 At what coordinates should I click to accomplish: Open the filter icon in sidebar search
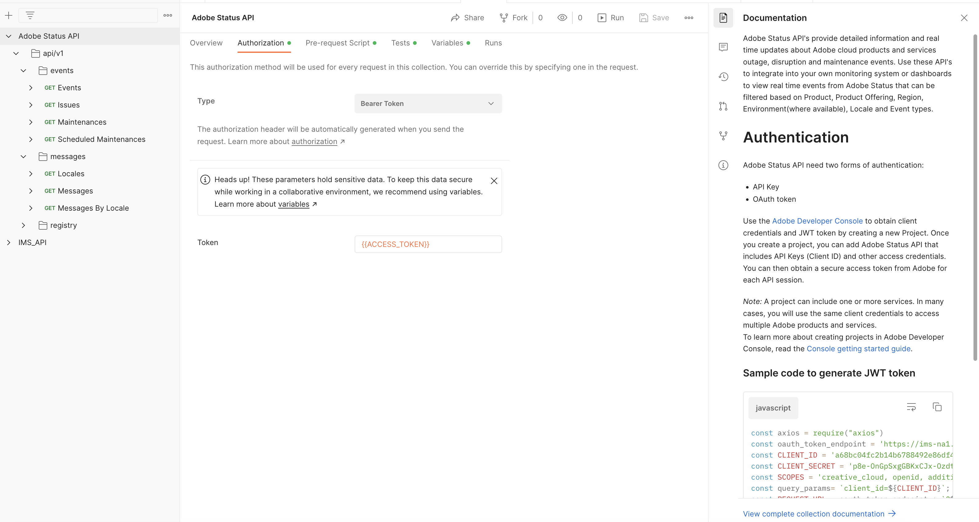30,15
